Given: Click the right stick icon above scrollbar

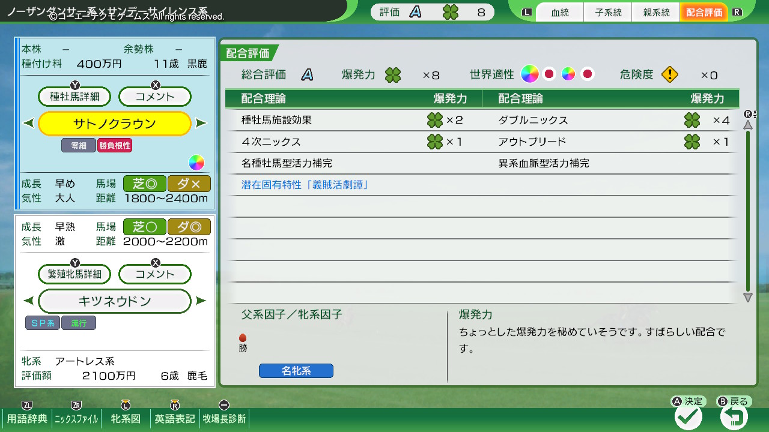Looking at the screenshot, I should (x=749, y=113).
